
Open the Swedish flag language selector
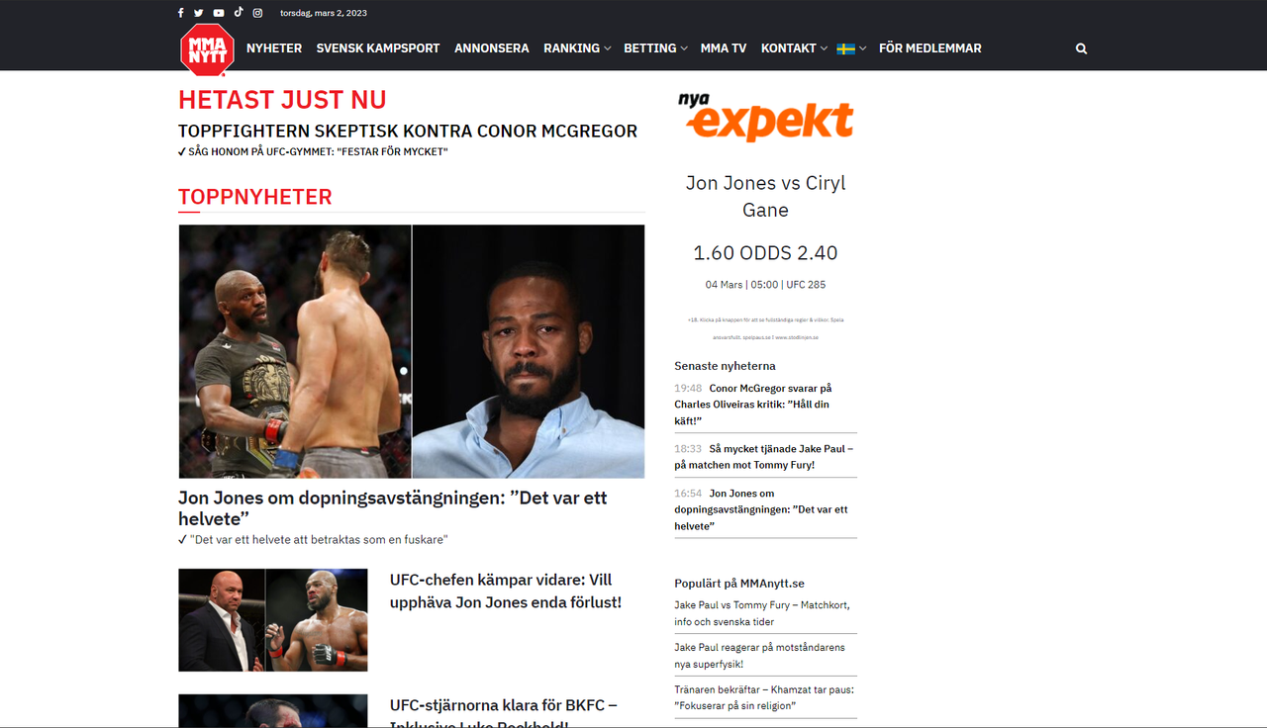tap(851, 48)
